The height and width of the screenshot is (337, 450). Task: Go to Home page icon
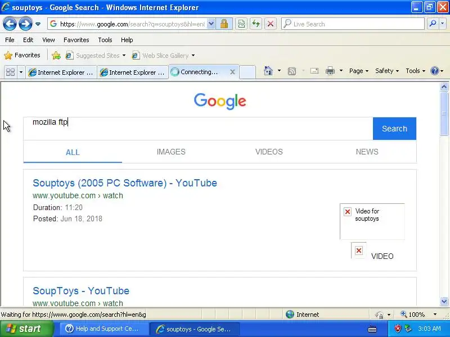(268, 71)
